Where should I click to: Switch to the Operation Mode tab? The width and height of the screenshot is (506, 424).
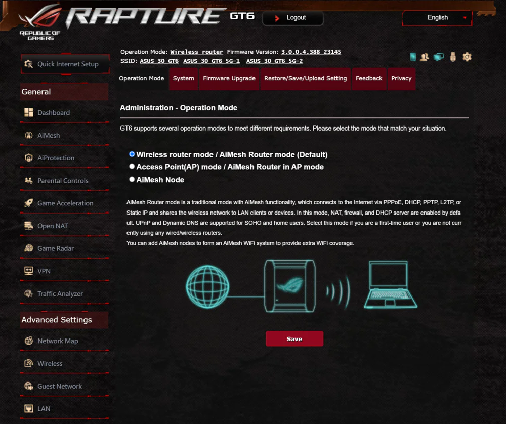click(x=141, y=78)
